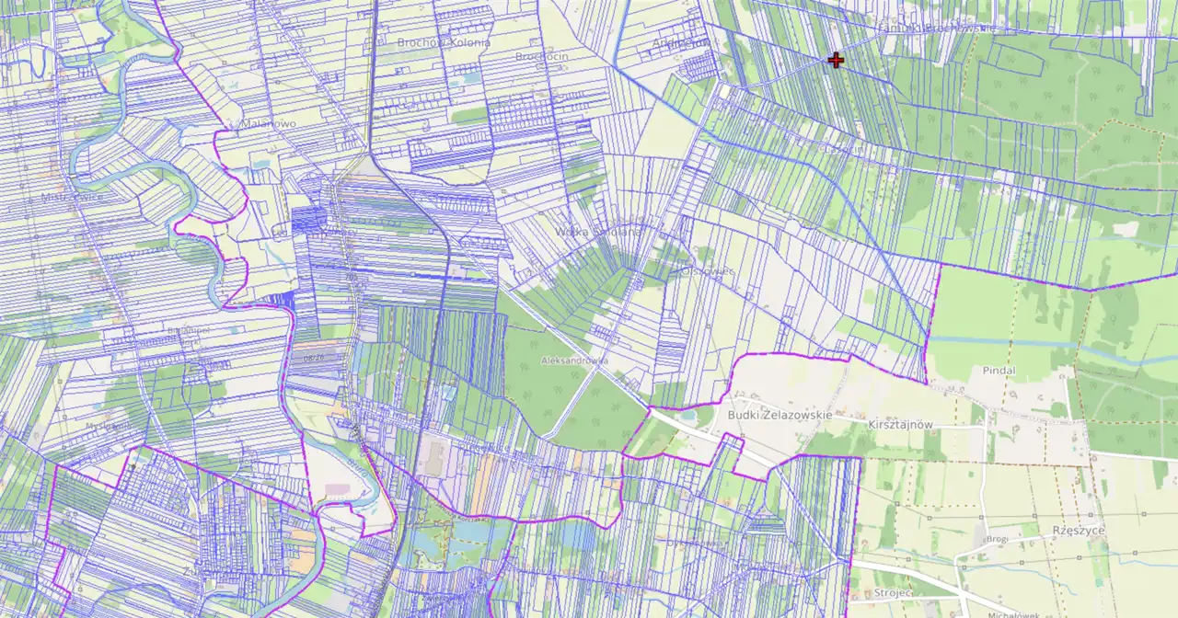
Task: Click the Andrzejów label near top
Action: pyautogui.click(x=681, y=42)
